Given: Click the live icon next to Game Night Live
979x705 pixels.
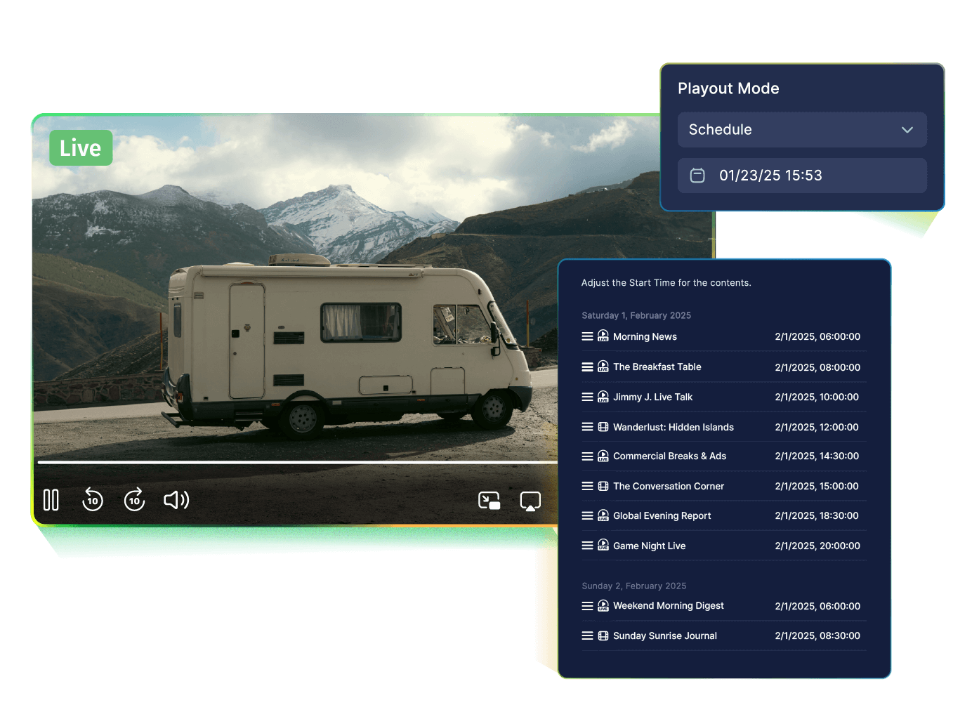Looking at the screenshot, I should [603, 545].
